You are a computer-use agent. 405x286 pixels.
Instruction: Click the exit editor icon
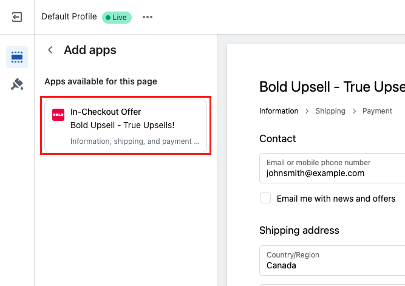click(x=17, y=17)
